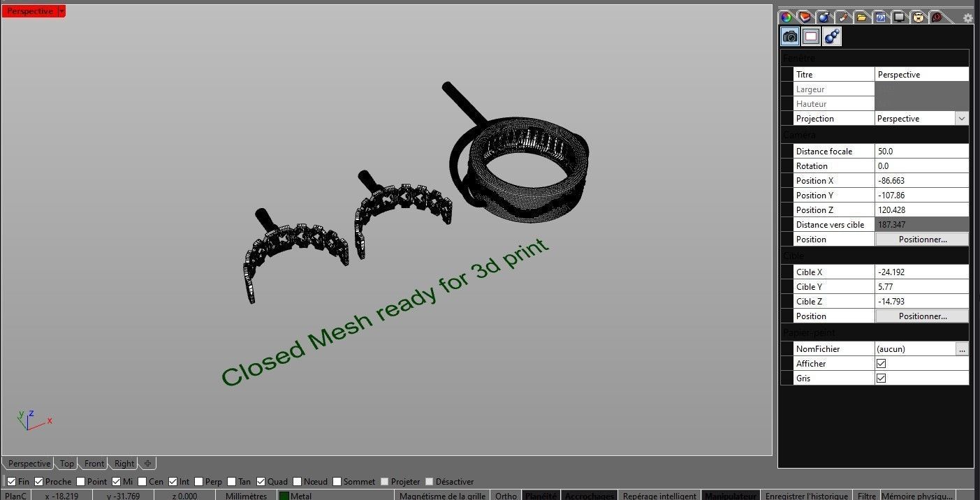Image resolution: width=980 pixels, height=500 pixels.
Task: Open the color wheel panel tab
Action: [786, 17]
